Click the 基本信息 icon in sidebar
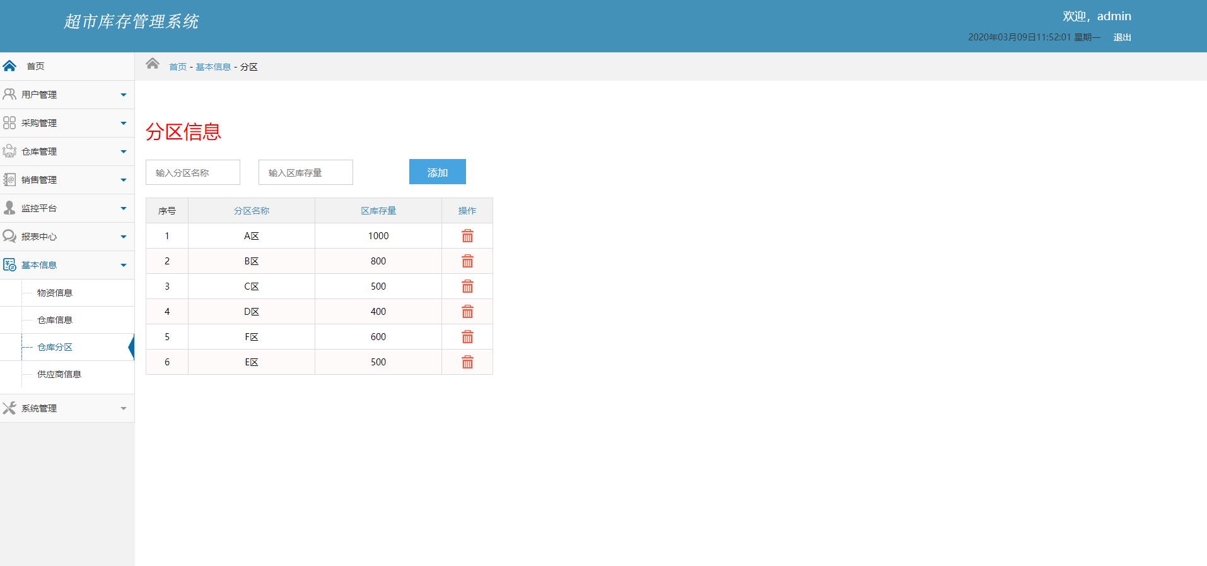 click(9, 265)
